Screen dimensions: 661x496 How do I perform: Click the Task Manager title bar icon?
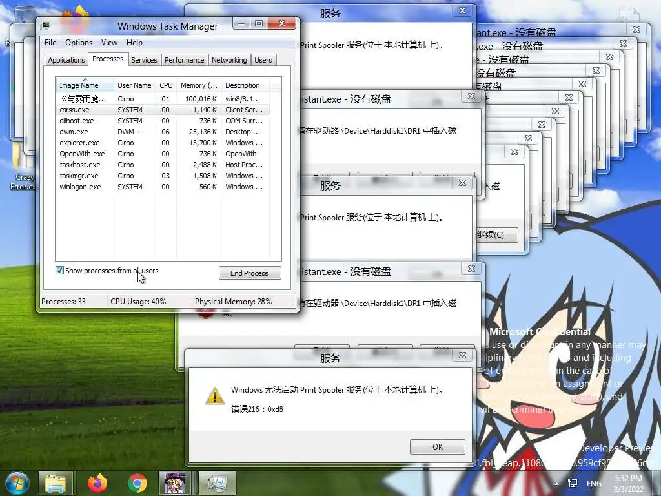tap(45, 26)
